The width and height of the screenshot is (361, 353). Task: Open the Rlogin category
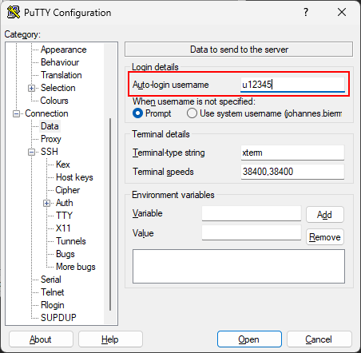point(53,305)
